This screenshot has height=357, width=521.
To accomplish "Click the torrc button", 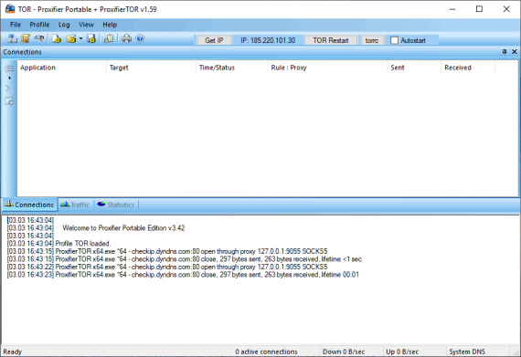I will tap(372, 40).
